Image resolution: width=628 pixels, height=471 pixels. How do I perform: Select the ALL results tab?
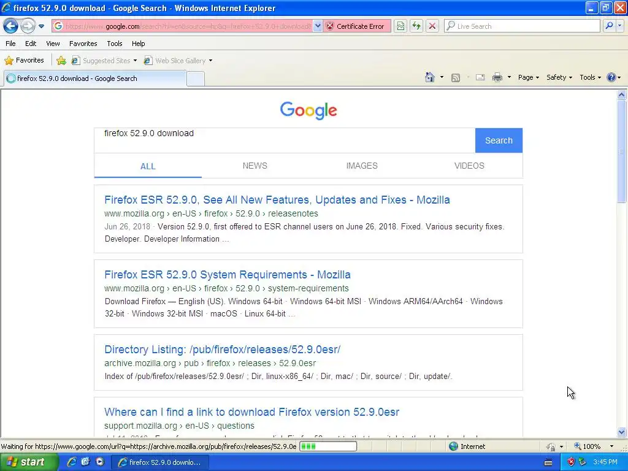coord(148,166)
